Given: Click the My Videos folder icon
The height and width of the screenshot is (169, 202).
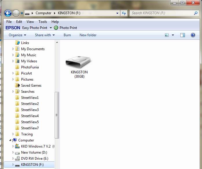Looking at the screenshot, I should click(x=17, y=61).
